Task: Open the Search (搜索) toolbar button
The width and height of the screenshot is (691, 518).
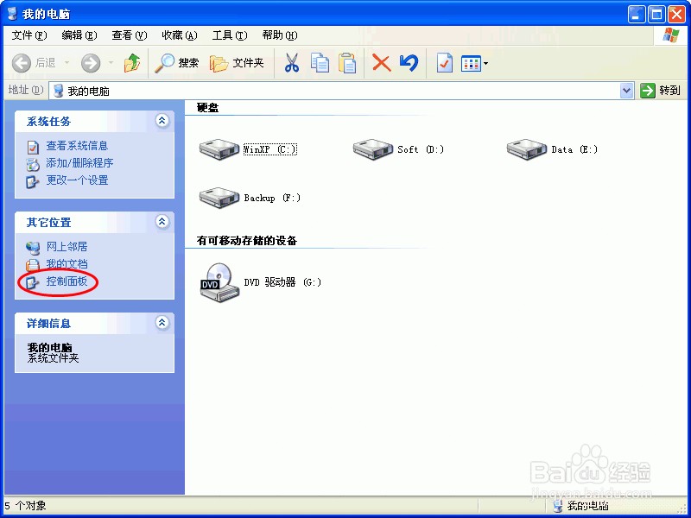Action: [177, 63]
